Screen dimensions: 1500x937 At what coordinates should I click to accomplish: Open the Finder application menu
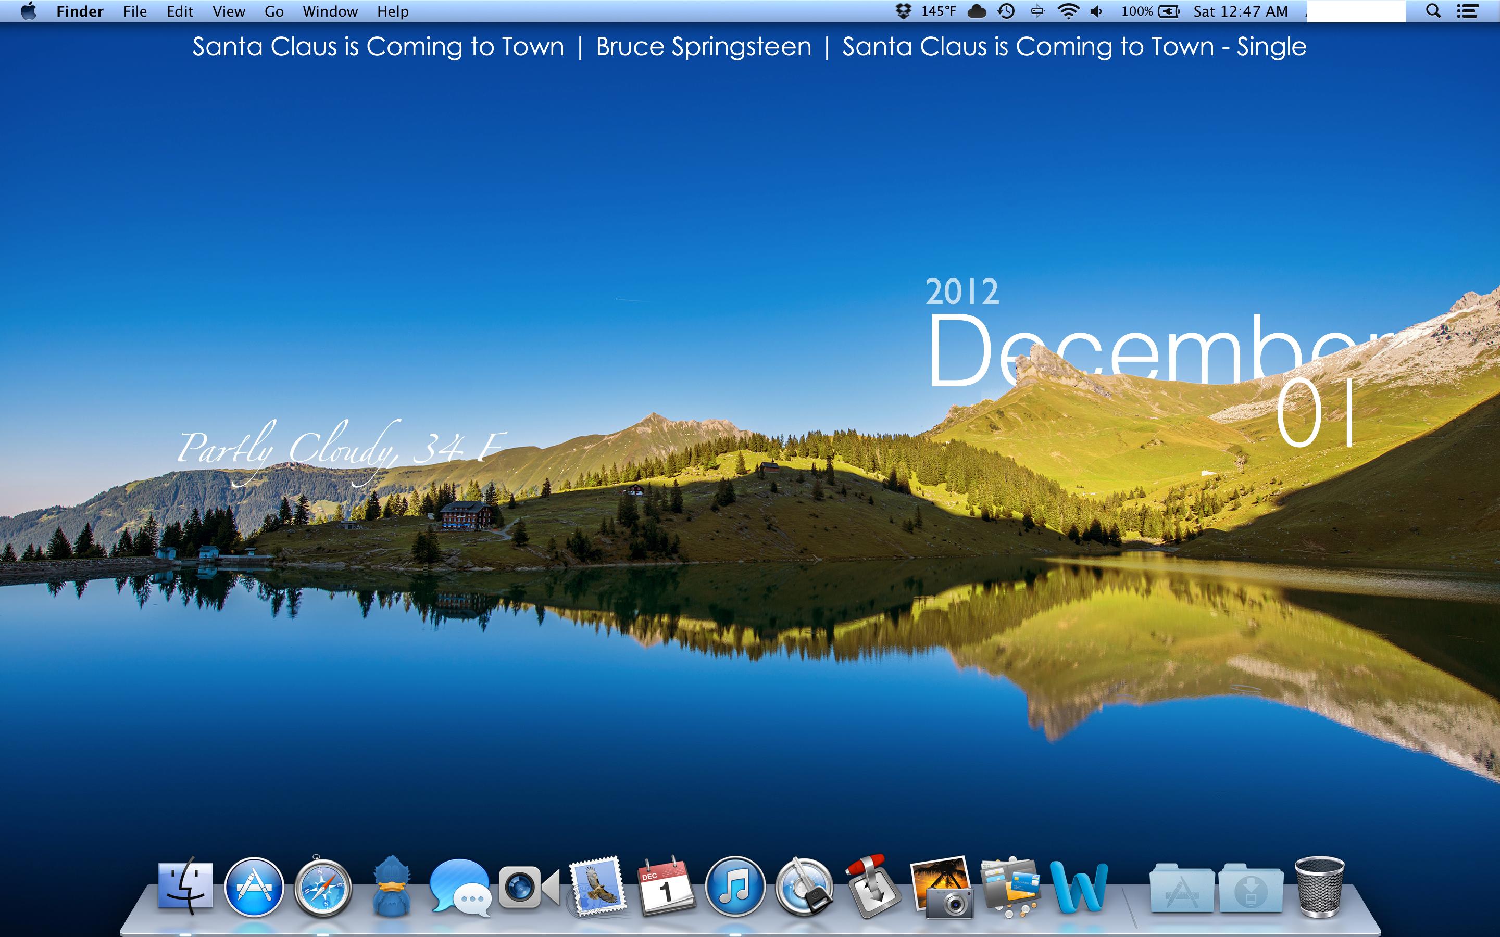click(79, 11)
